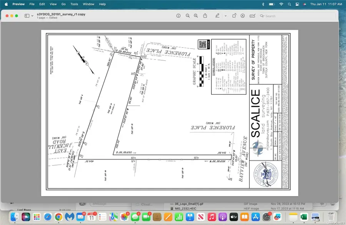Share the survey PDF
This screenshot has height=225, width=346.
[205, 16]
